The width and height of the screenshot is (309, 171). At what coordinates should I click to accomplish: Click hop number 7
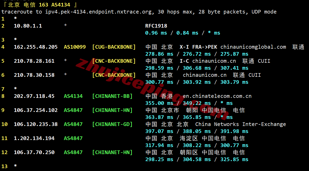(x=3, y=89)
